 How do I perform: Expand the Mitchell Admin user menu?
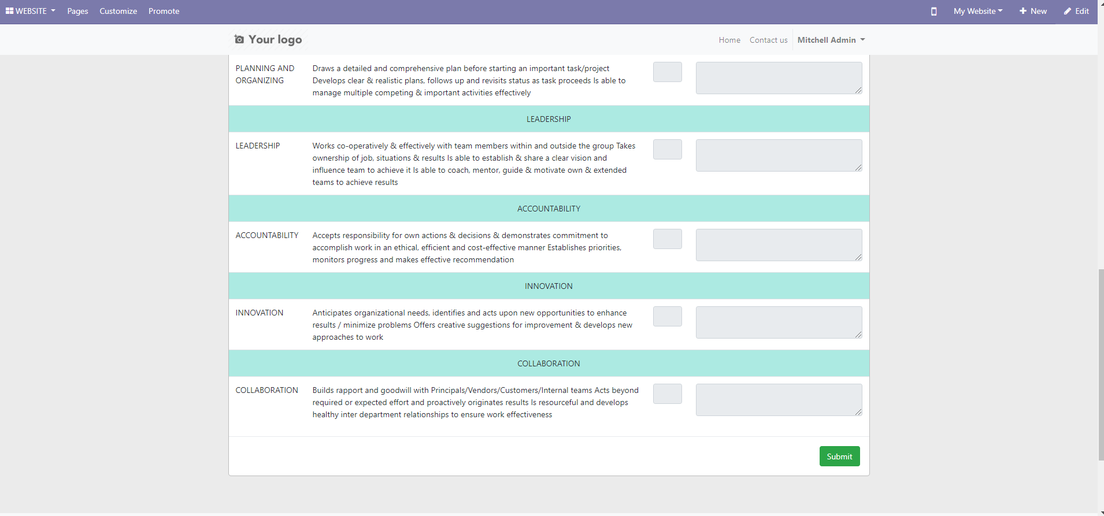click(831, 40)
